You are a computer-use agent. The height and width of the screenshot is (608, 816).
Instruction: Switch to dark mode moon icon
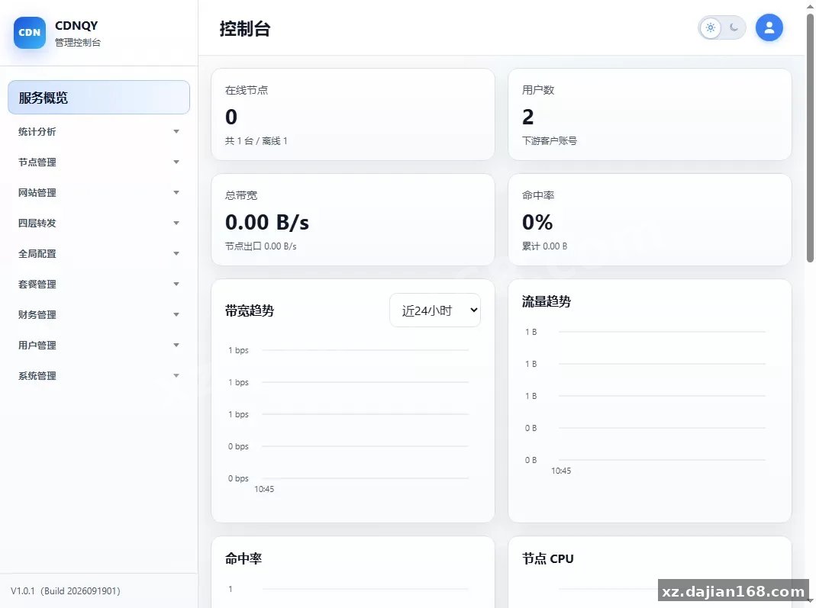pyautogui.click(x=734, y=27)
